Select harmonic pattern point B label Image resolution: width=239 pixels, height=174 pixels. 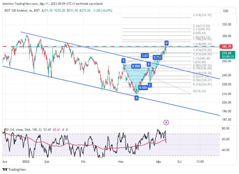pyautogui.click(x=149, y=64)
